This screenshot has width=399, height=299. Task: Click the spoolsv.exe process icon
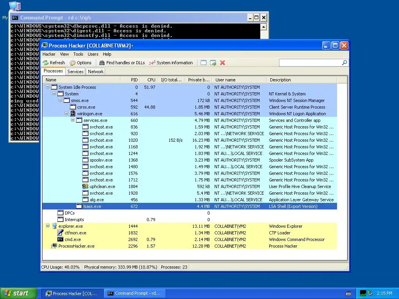click(x=85, y=160)
